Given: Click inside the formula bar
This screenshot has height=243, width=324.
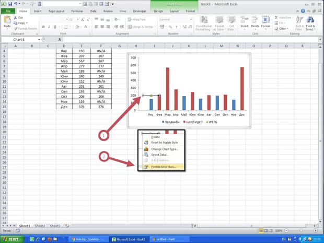Looking at the screenshot, I should coord(191,40).
